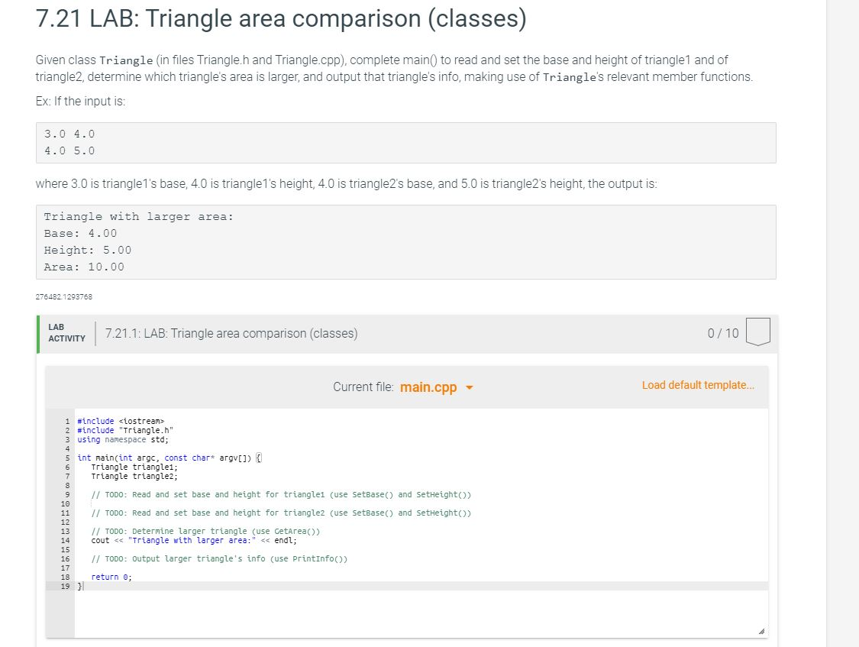Viewport: 859px width, 647px height.
Task: Click the expected output box with Area: 10.00
Action: pos(405,241)
